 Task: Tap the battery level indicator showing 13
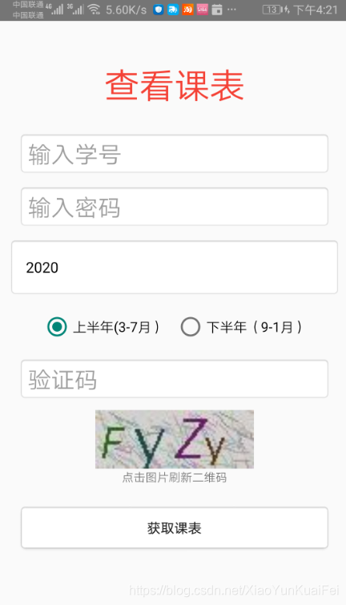[x=272, y=10]
